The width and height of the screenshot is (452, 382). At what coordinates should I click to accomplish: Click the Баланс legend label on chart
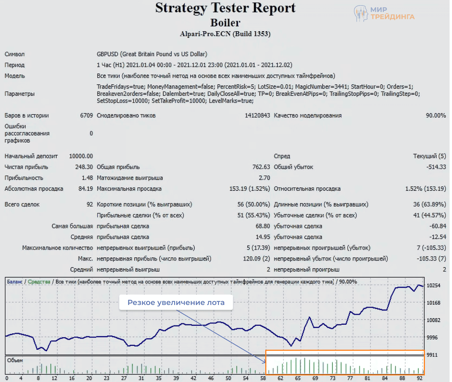(15, 282)
